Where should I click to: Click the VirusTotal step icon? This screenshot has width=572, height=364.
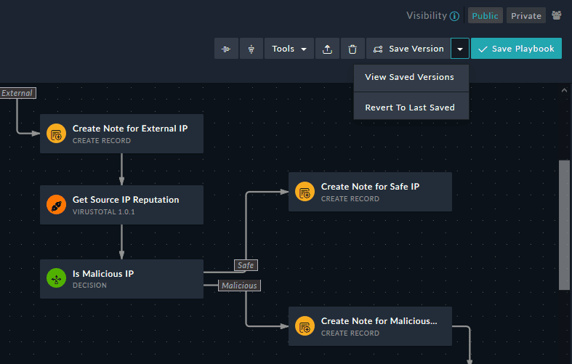(56, 205)
